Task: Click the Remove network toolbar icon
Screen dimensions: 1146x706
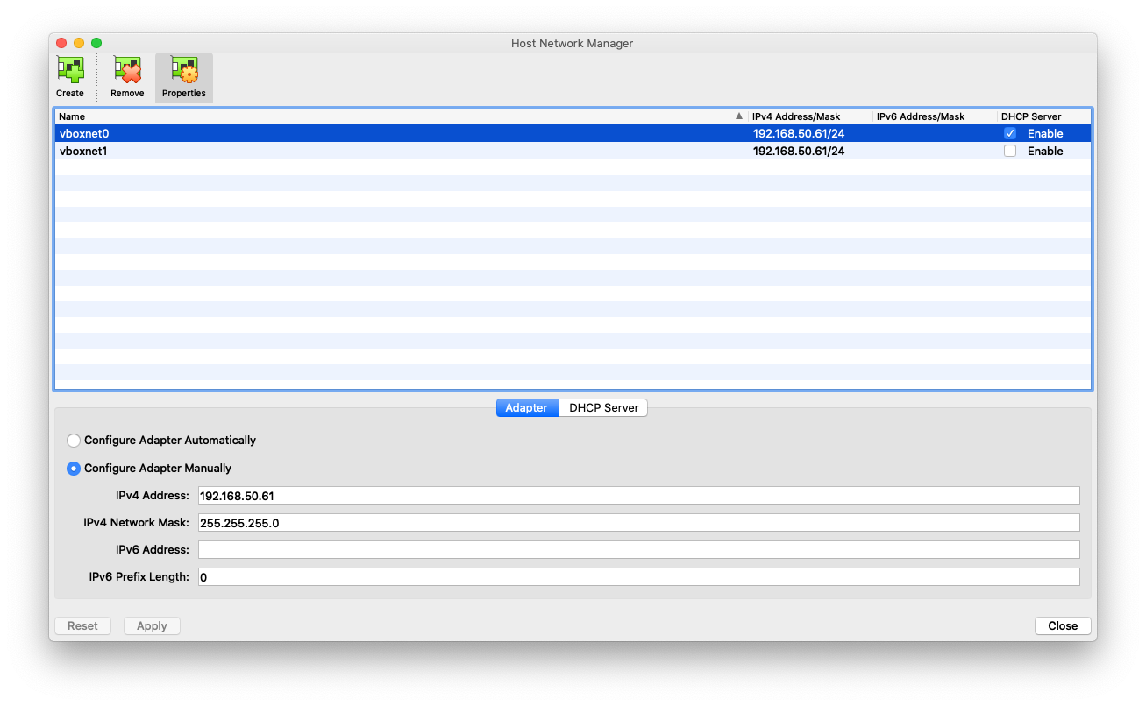Action: (x=127, y=77)
